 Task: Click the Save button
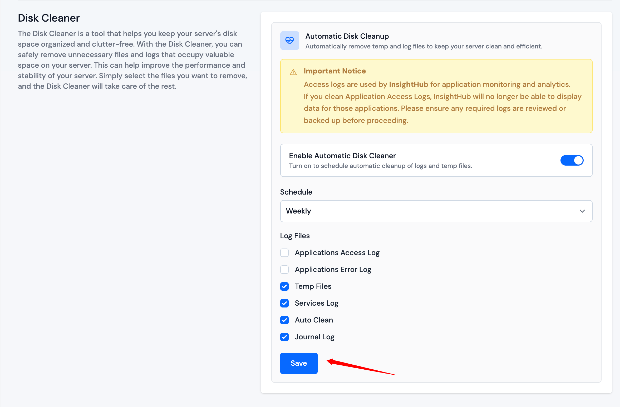pyautogui.click(x=299, y=363)
